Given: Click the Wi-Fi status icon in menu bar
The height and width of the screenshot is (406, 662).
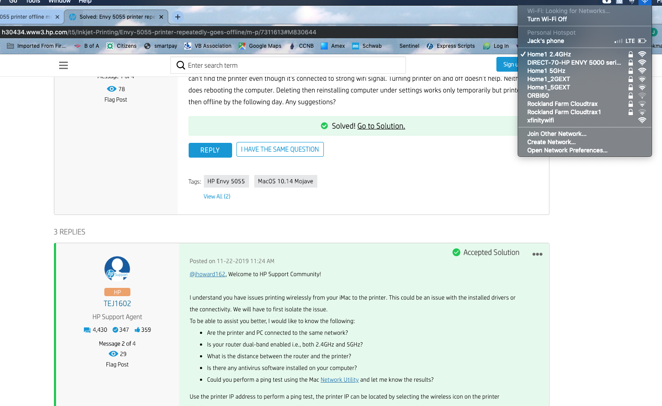Looking at the screenshot, I should pyautogui.click(x=645, y=2).
